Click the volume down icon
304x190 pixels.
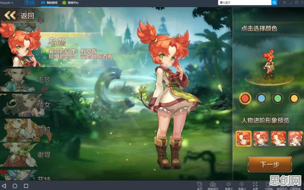(x=242, y=185)
